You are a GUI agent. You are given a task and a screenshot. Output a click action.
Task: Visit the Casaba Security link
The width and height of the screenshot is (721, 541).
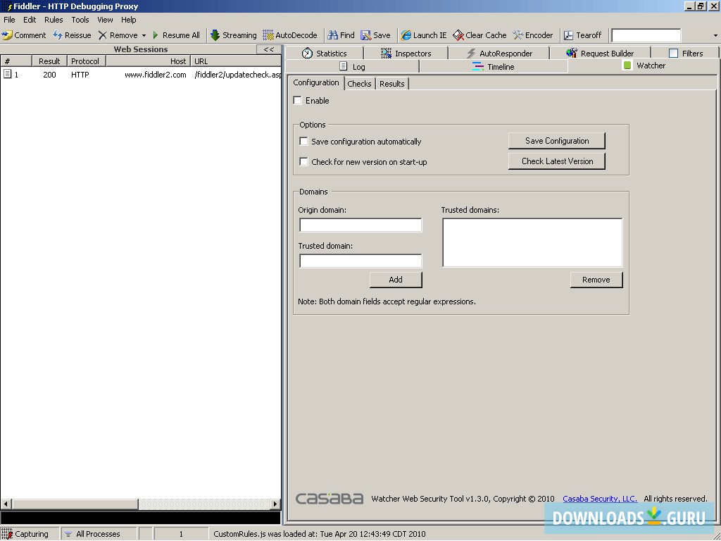click(x=599, y=498)
